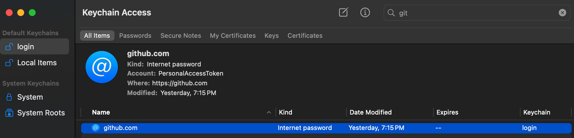Switch to the Keys tab
The height and width of the screenshot is (138, 574).
coord(271,36)
